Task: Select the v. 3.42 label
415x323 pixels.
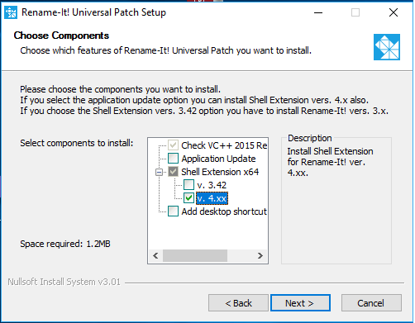Action: point(212,185)
